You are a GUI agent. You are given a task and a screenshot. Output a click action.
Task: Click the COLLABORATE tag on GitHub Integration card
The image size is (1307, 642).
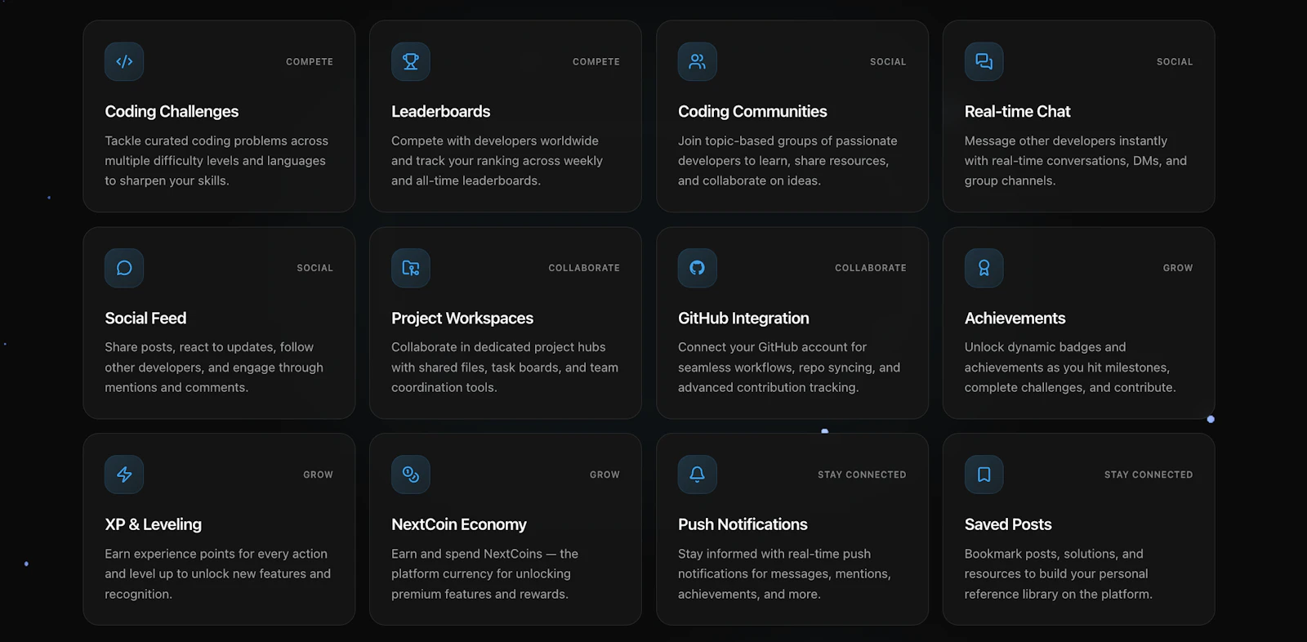(x=871, y=268)
